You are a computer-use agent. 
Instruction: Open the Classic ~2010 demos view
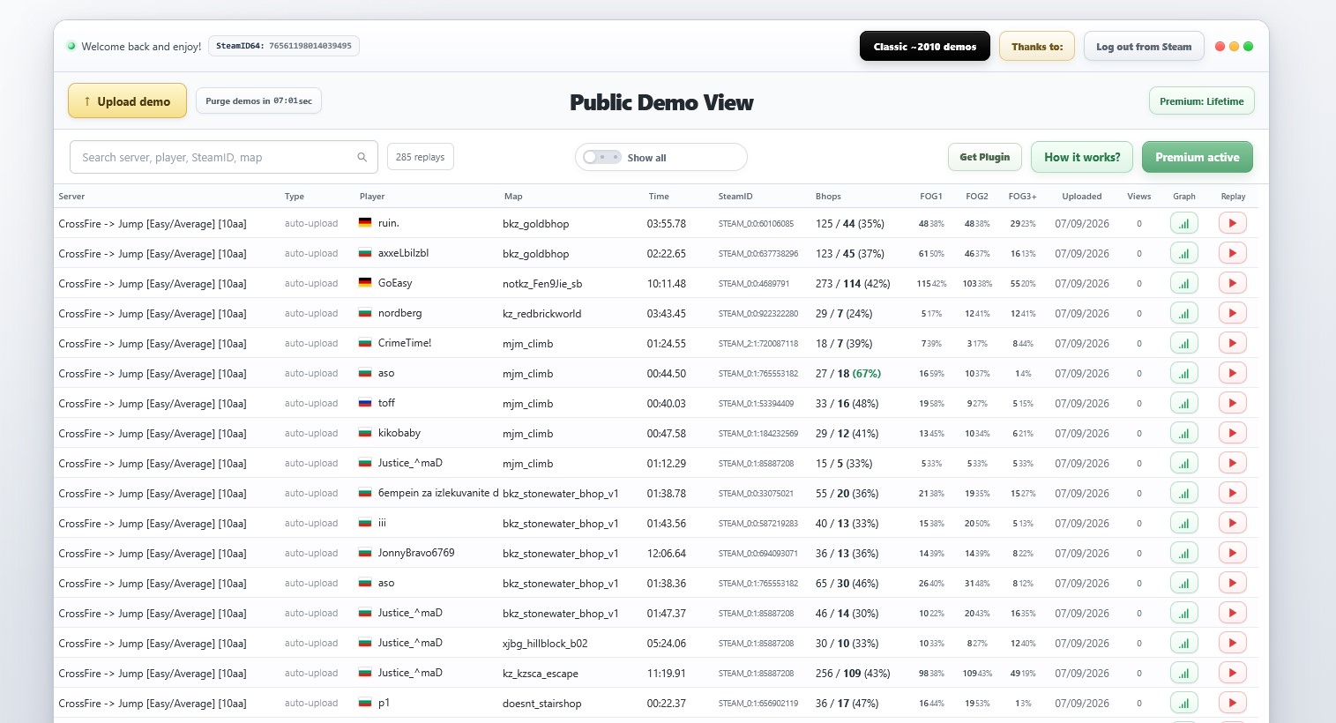(925, 46)
